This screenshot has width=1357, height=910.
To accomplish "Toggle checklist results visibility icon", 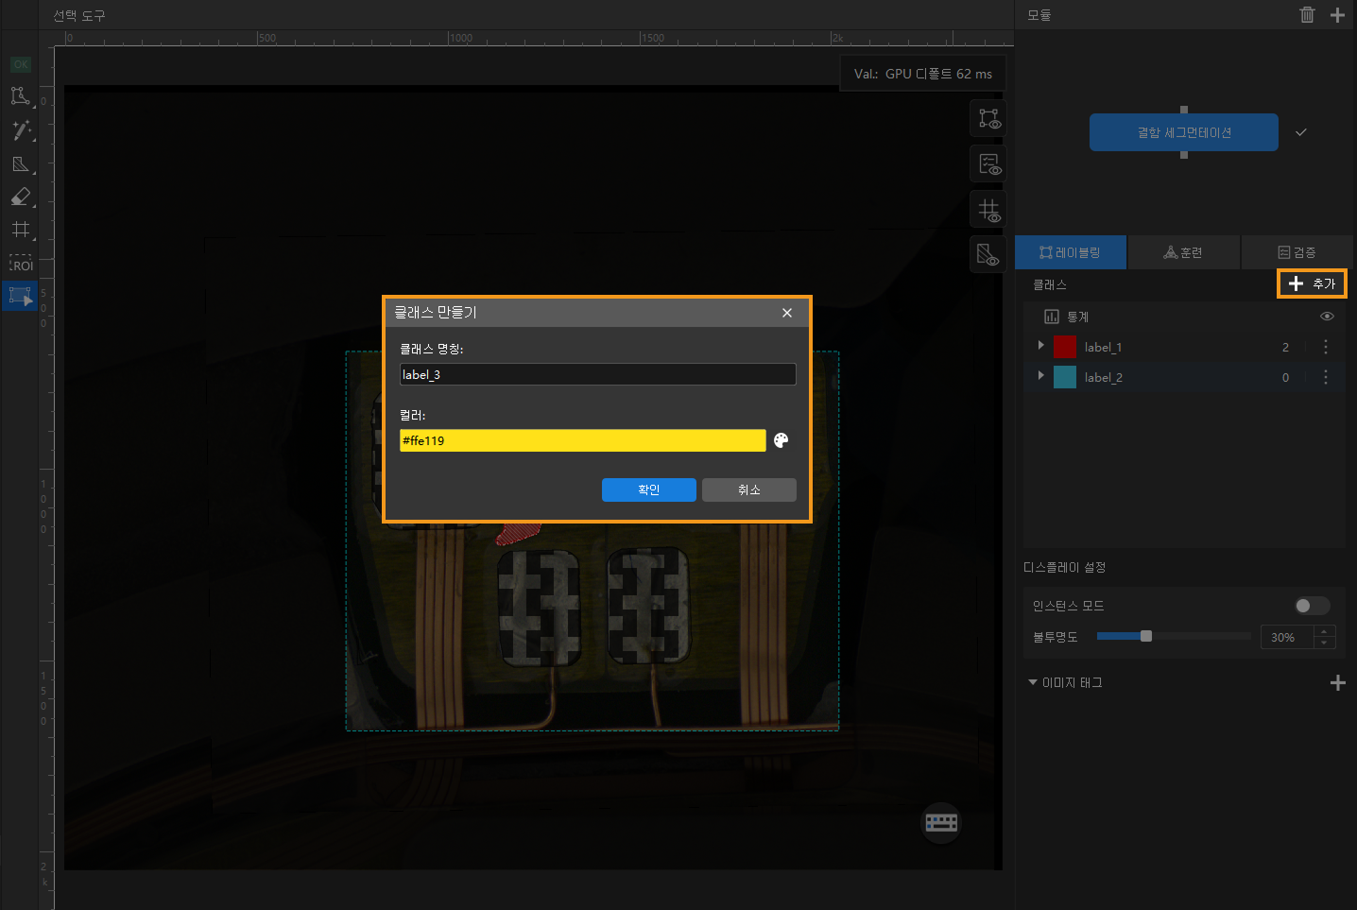I will (988, 164).
